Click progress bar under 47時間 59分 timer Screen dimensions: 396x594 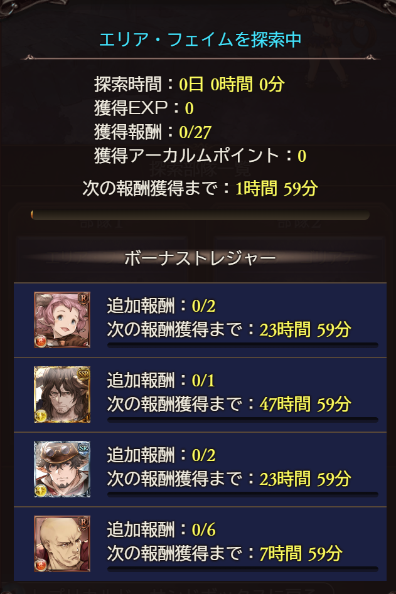(242, 420)
